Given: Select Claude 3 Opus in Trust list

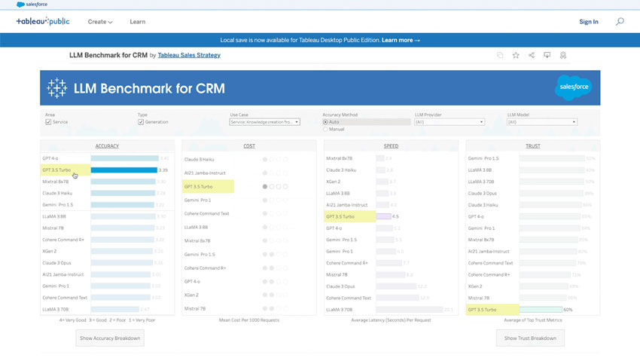Looking at the screenshot, I should click(x=483, y=193).
